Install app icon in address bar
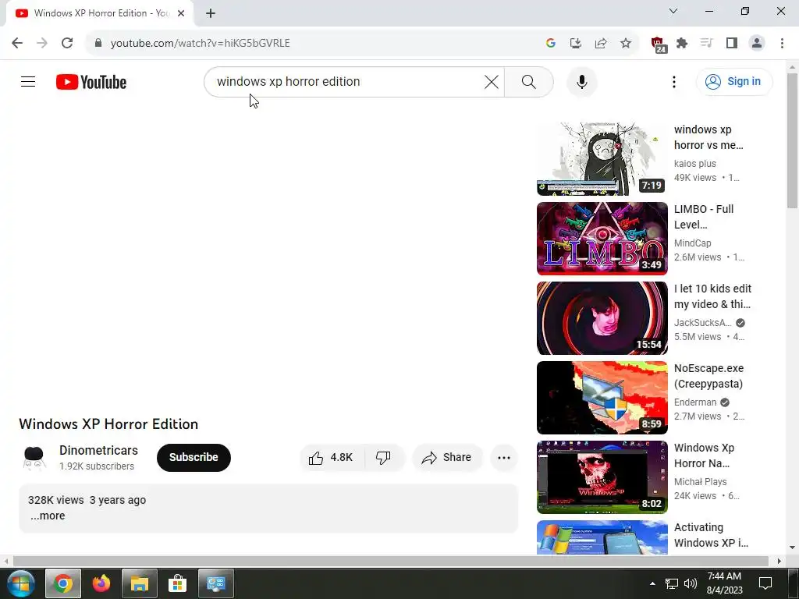Viewport: 799px width, 599px height. click(575, 44)
